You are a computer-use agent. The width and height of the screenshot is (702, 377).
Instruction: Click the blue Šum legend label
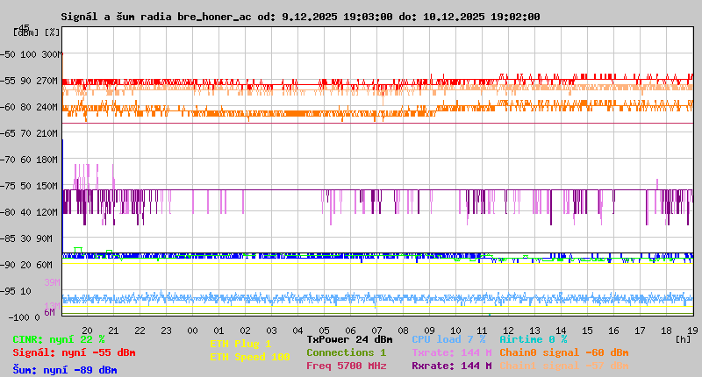(65, 370)
